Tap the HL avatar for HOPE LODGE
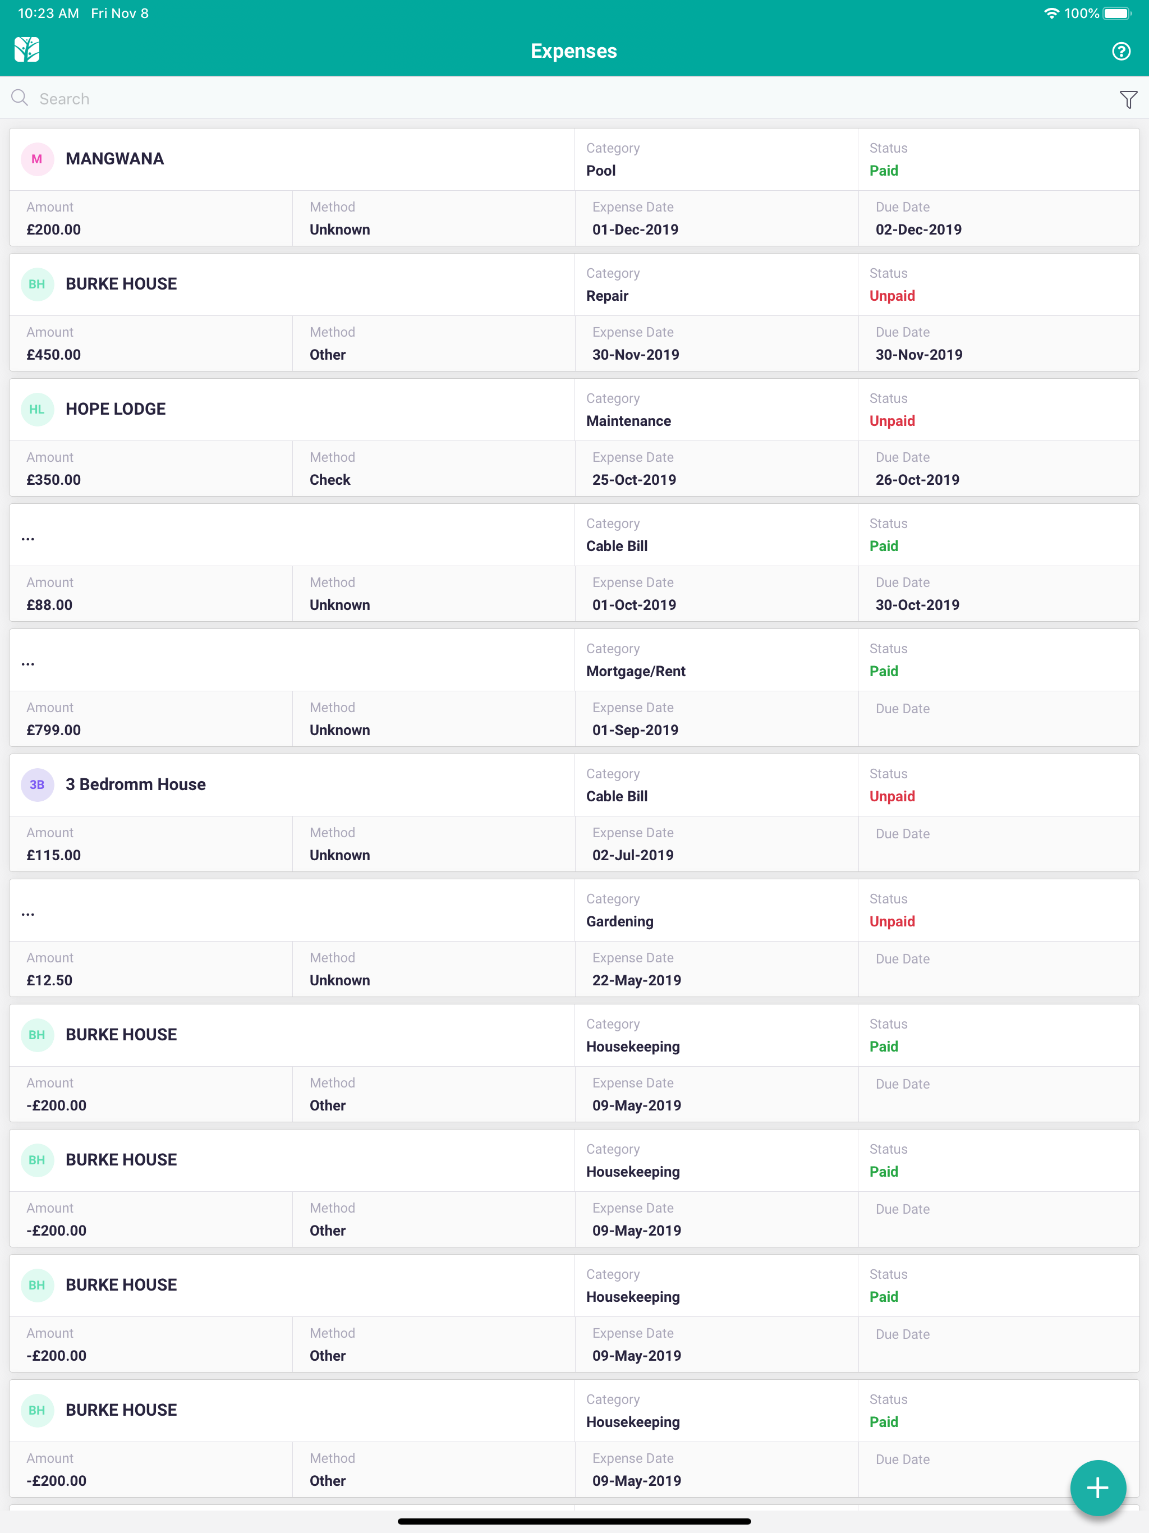 36,410
